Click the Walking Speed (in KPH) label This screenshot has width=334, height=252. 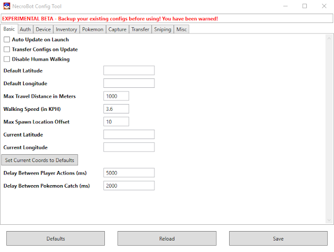[32, 109]
